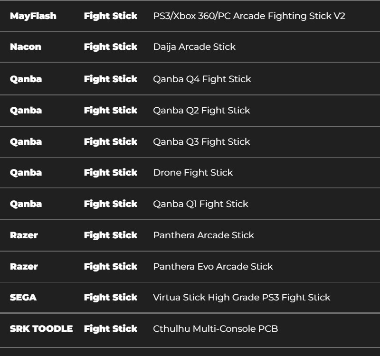Click Fight Stick type in SRK TOODLE row
This screenshot has width=380, height=356.
(110, 329)
